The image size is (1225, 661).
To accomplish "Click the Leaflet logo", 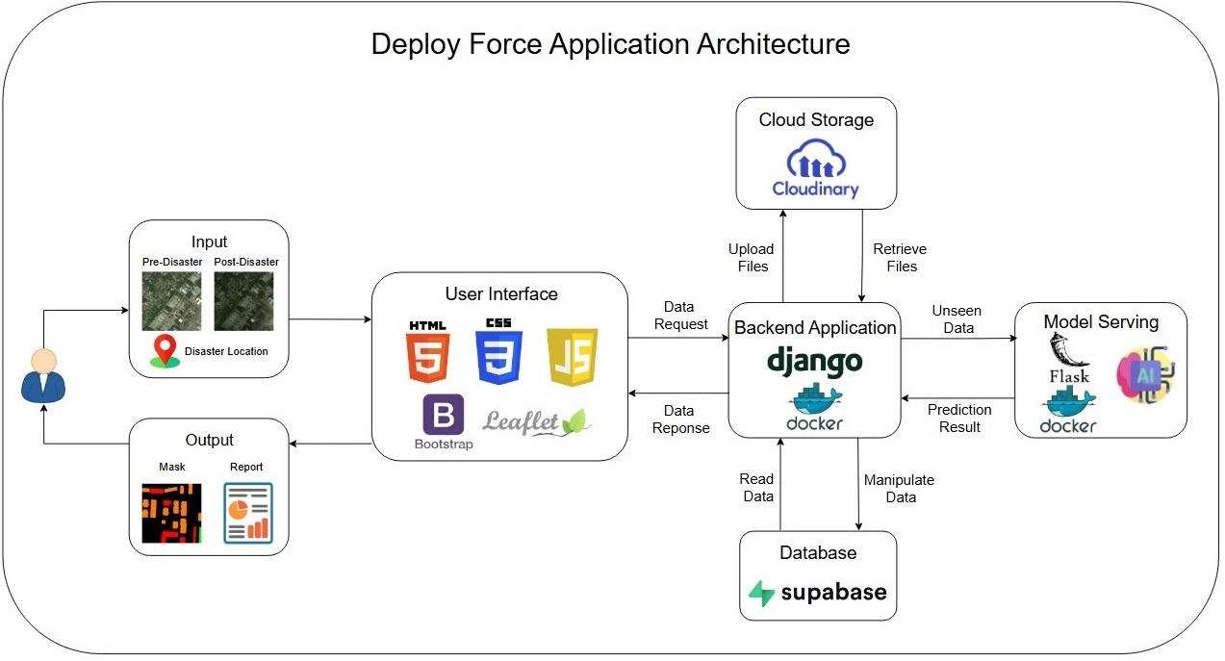I will coord(537,420).
